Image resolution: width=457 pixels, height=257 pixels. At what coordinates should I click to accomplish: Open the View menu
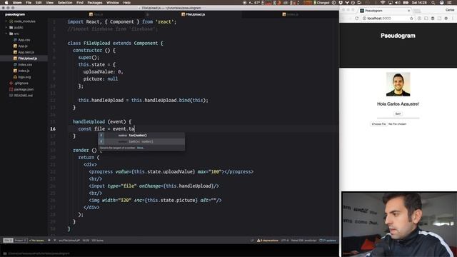(49, 3)
